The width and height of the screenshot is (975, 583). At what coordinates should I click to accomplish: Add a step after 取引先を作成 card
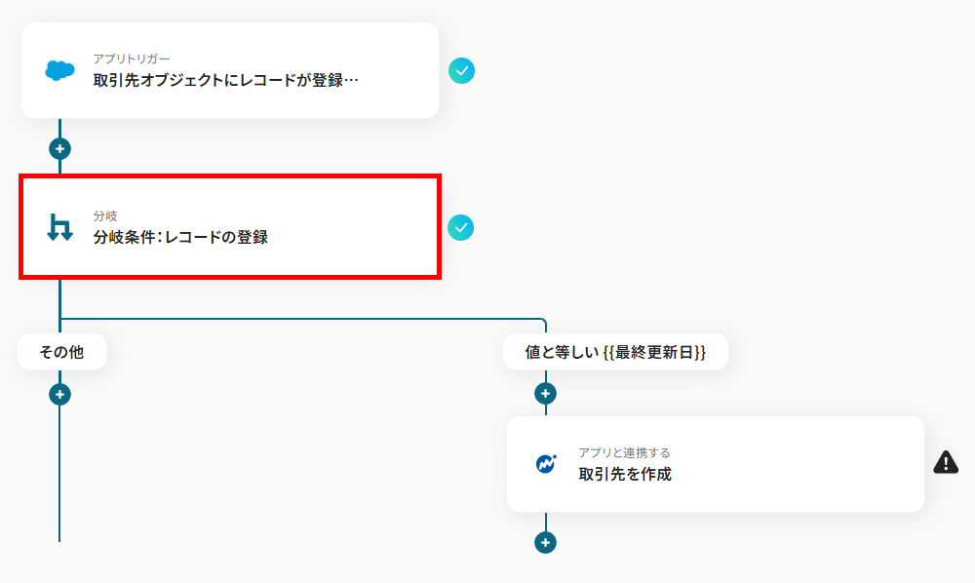coord(546,542)
